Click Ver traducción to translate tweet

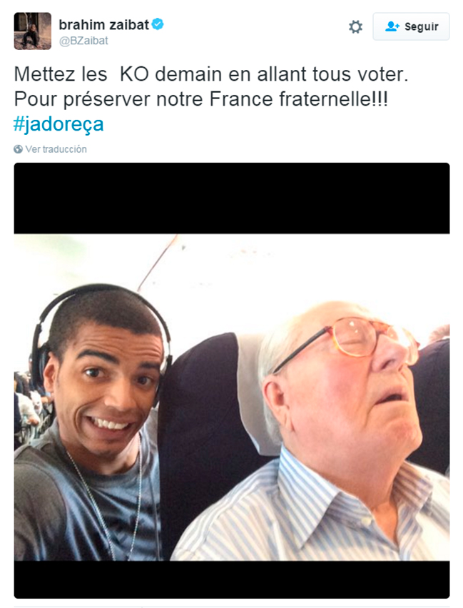click(56, 149)
